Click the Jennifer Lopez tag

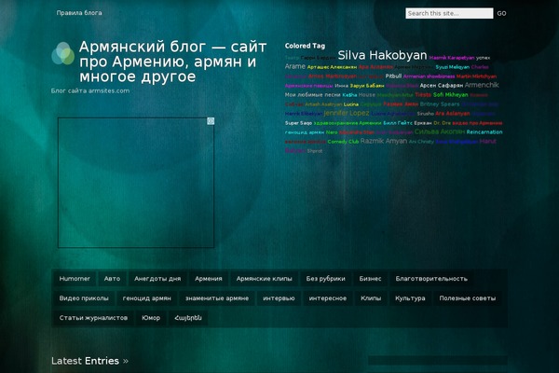(x=347, y=113)
